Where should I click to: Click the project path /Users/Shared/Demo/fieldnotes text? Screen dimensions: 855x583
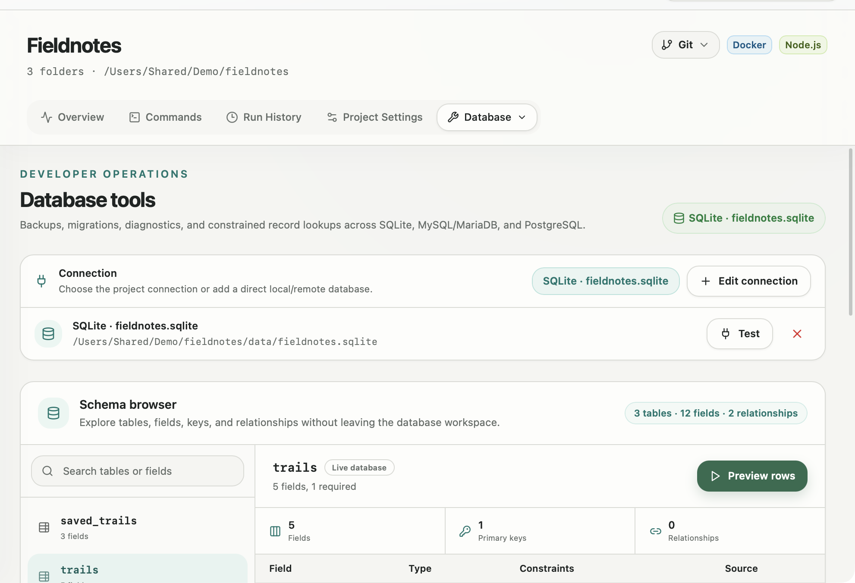pyautogui.click(x=196, y=72)
